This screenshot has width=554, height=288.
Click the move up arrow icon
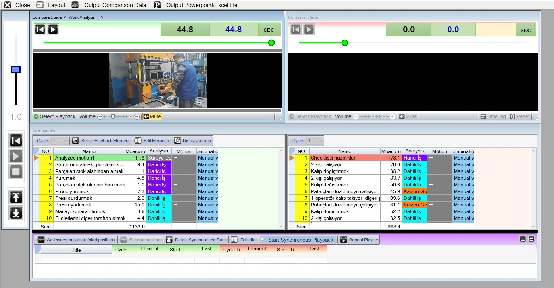(x=16, y=197)
